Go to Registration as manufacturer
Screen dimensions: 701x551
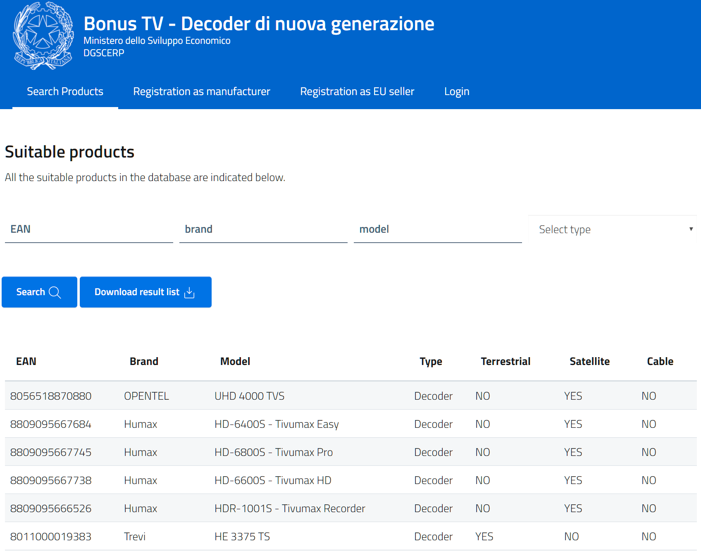pyautogui.click(x=201, y=91)
